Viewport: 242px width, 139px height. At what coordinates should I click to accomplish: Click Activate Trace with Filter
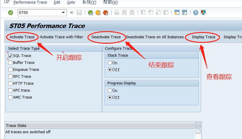coord(62,37)
